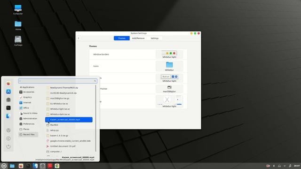Select the Administration category
This screenshot has width=301, height=169.
(29, 119)
